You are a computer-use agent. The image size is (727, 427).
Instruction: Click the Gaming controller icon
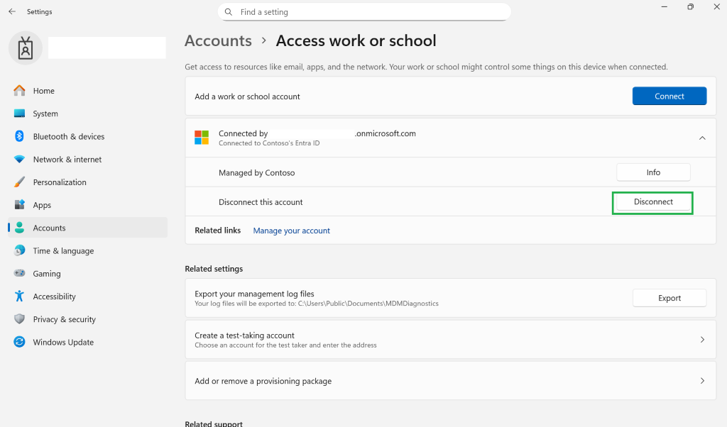pyautogui.click(x=19, y=273)
